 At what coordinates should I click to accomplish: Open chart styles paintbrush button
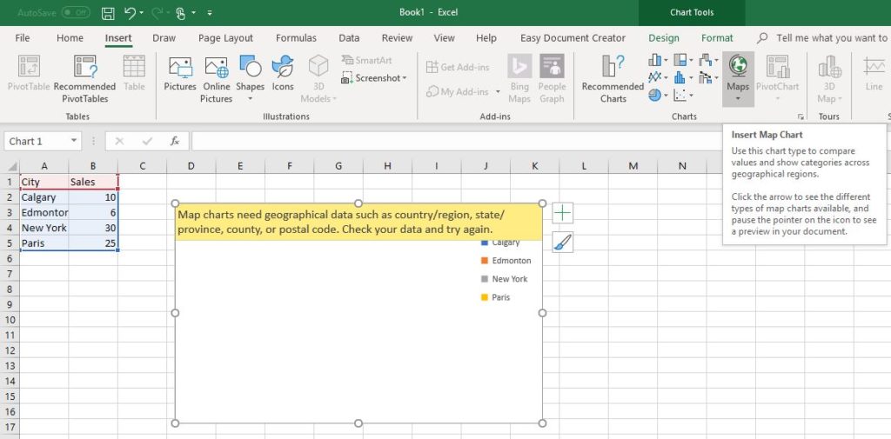(563, 243)
